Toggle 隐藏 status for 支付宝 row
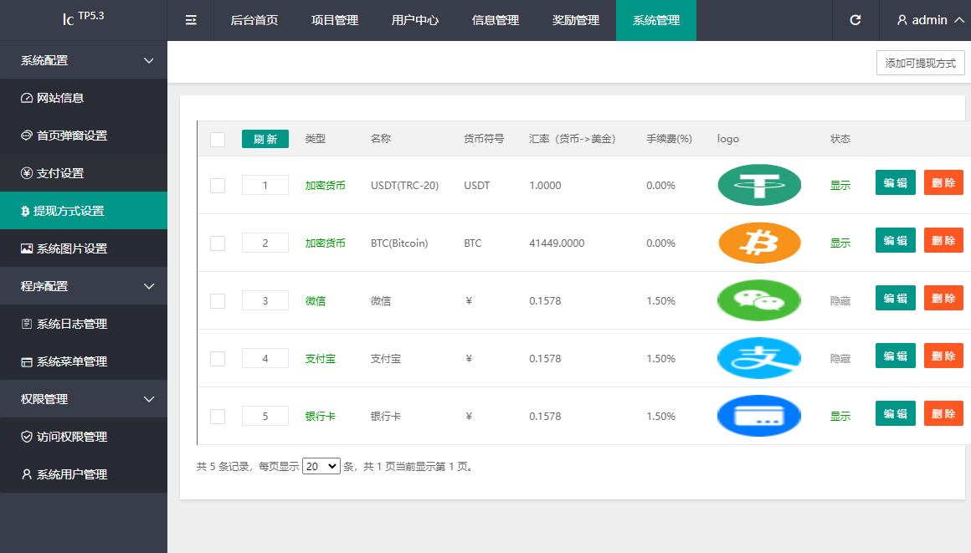This screenshot has width=971, height=553. coord(840,359)
